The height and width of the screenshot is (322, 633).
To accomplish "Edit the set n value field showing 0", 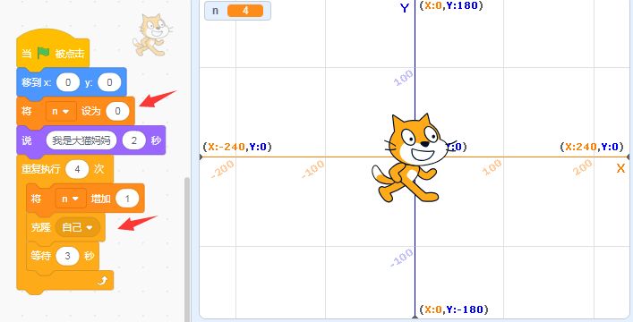I will click(x=117, y=111).
